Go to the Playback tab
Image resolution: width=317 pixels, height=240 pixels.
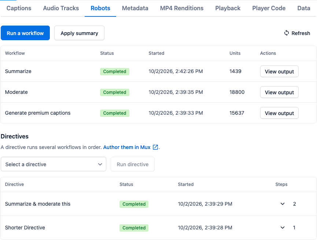point(228,8)
